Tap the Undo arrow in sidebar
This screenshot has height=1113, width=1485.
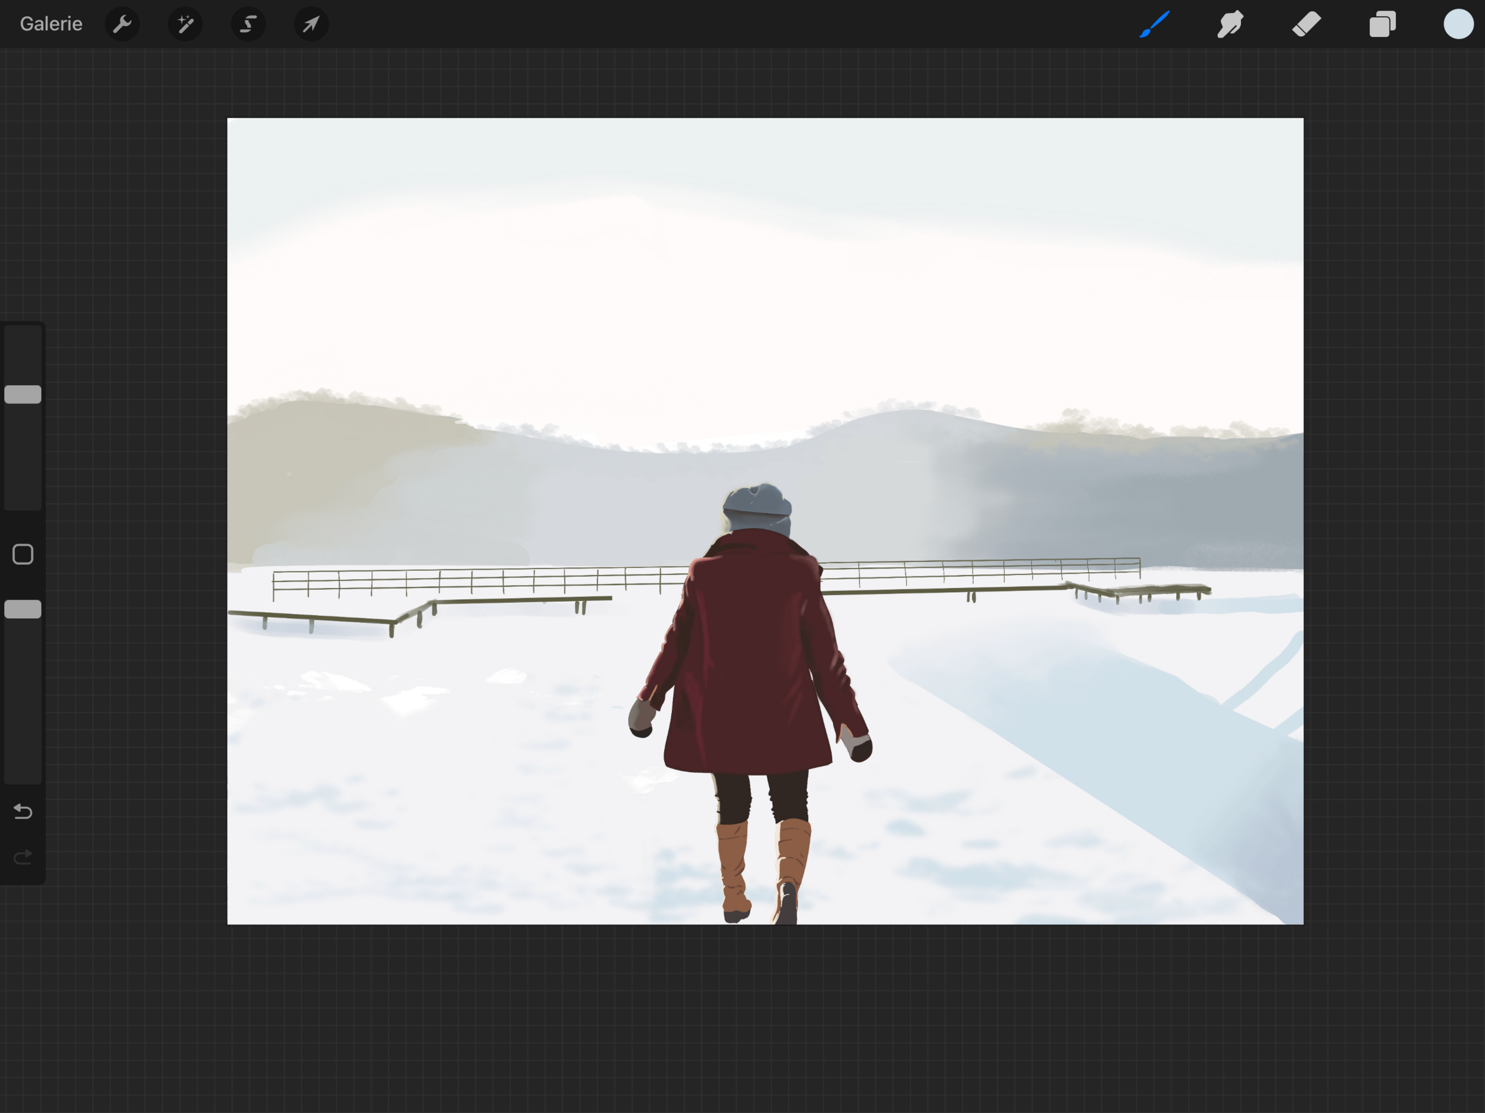pos(22,812)
